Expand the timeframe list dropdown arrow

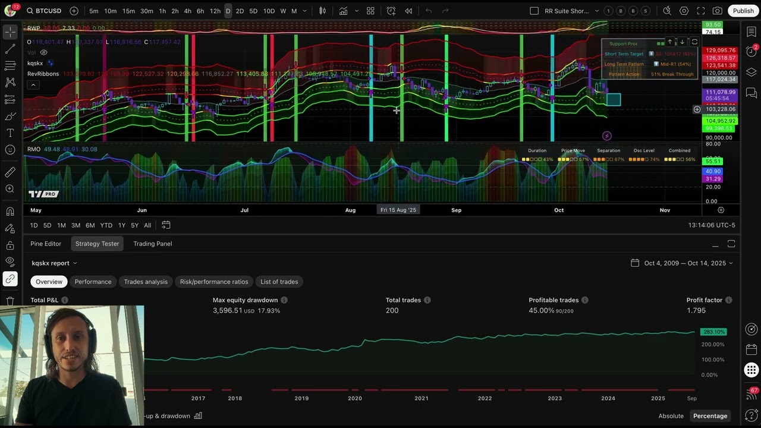point(305,11)
